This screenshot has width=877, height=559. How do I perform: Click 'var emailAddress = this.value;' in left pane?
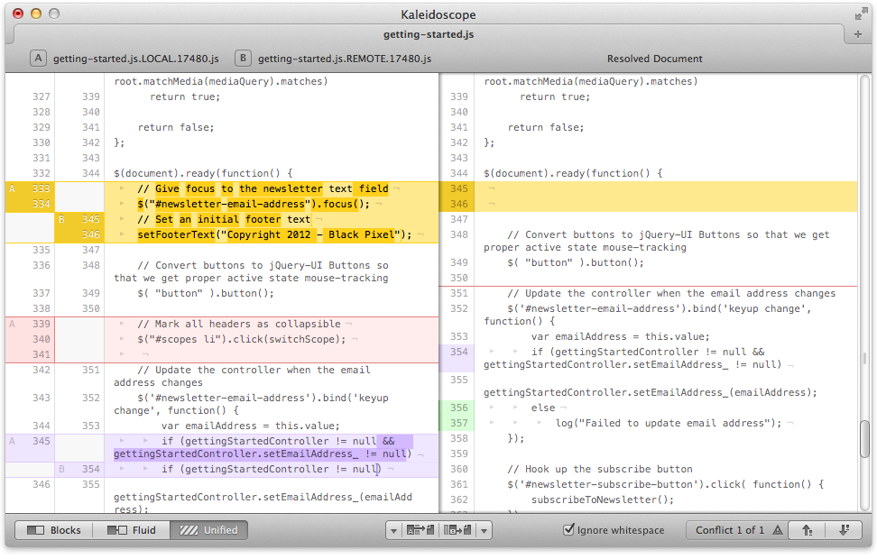click(251, 426)
